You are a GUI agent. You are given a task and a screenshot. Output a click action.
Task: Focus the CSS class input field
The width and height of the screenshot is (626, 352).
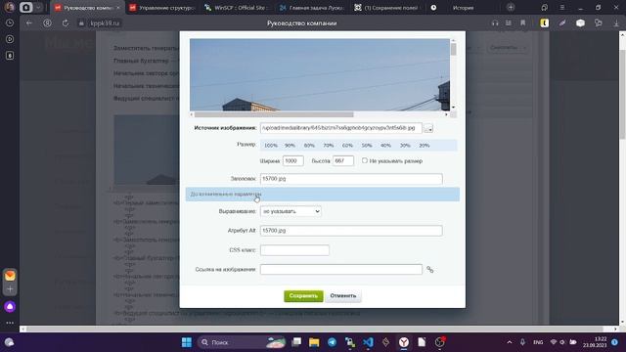(294, 250)
